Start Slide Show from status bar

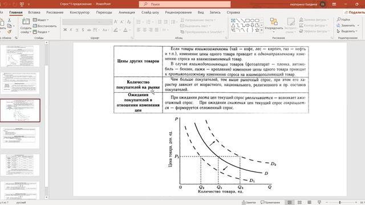[x=319, y=203]
